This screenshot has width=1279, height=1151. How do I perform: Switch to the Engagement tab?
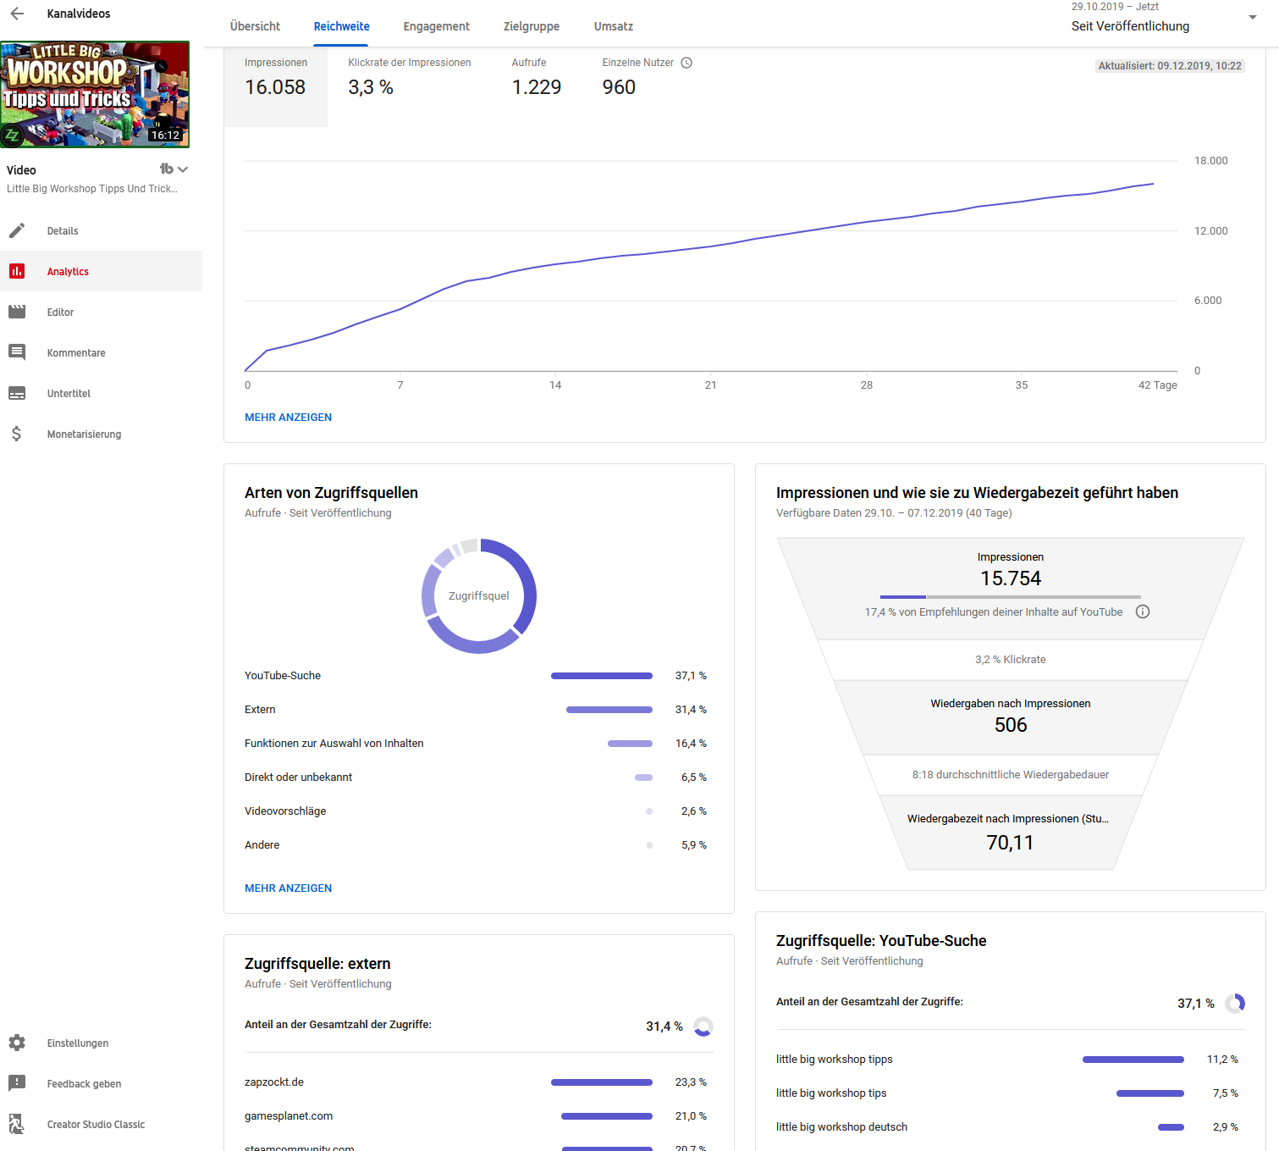pyautogui.click(x=436, y=26)
